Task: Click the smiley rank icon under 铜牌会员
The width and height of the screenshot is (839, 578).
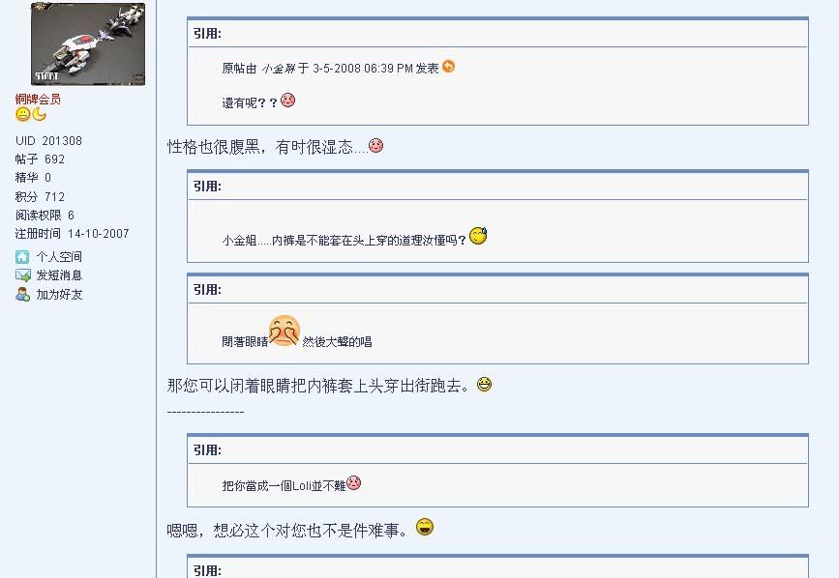Action: click(x=23, y=114)
